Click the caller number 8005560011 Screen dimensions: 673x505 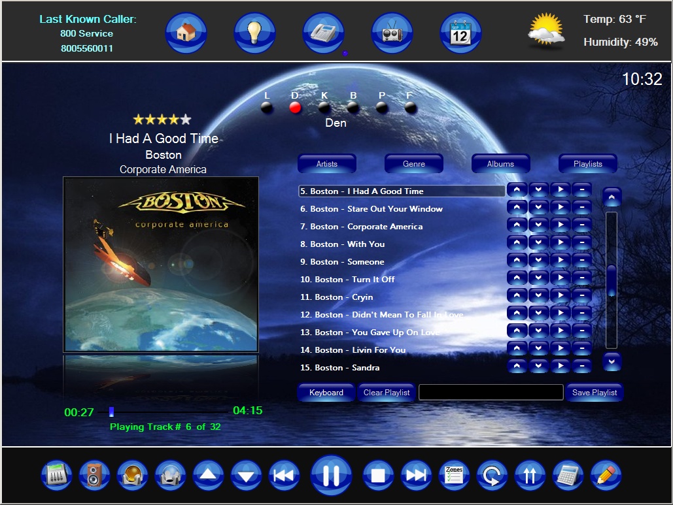[87, 48]
